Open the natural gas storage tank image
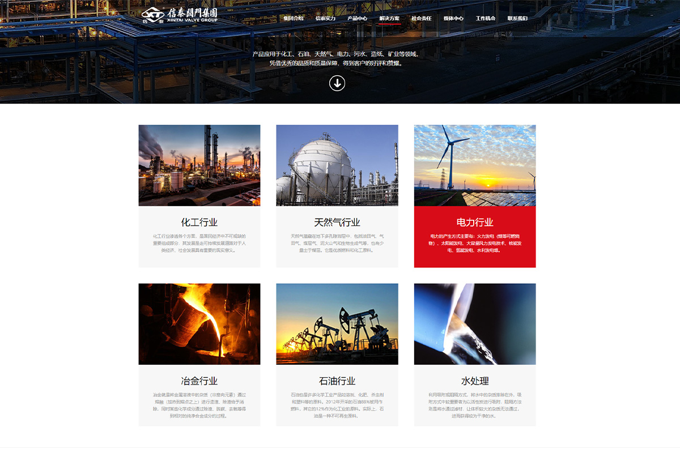The height and width of the screenshot is (453, 680). pyautogui.click(x=337, y=165)
